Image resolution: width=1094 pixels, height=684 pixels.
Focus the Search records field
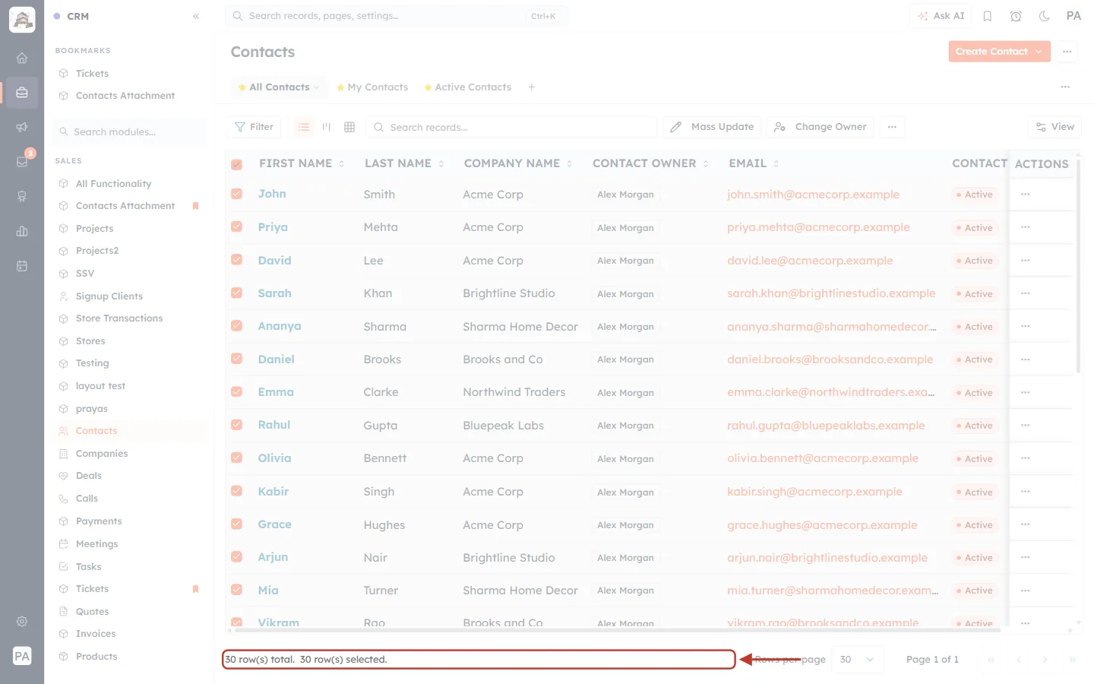[x=511, y=127]
